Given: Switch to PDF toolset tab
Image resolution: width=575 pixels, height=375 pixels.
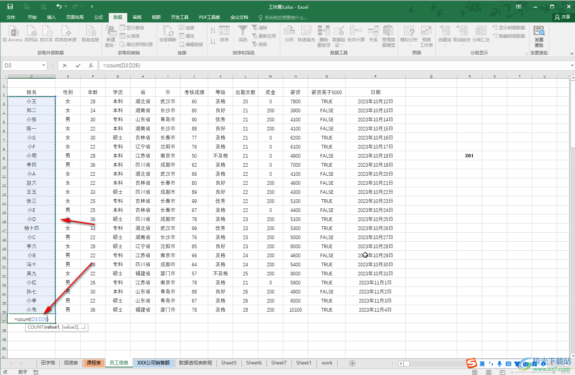Looking at the screenshot, I should point(210,17).
